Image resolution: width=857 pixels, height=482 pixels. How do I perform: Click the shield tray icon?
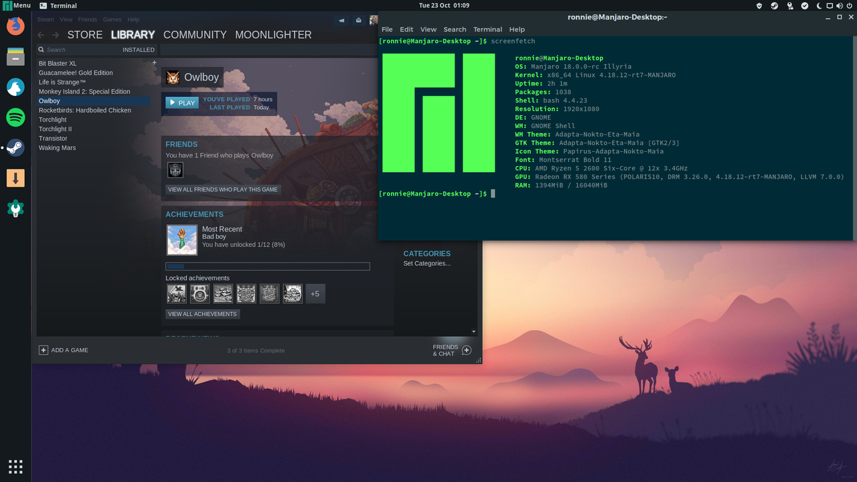click(x=759, y=5)
